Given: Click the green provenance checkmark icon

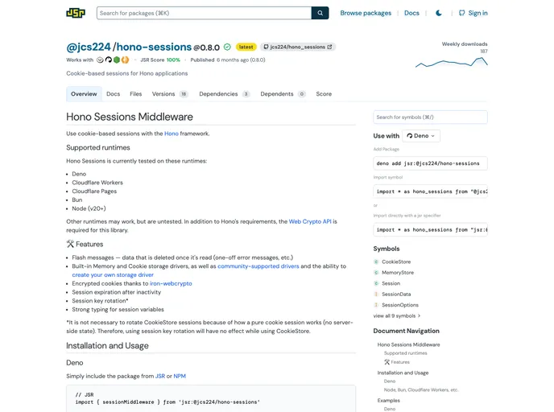Looking at the screenshot, I should [227, 47].
